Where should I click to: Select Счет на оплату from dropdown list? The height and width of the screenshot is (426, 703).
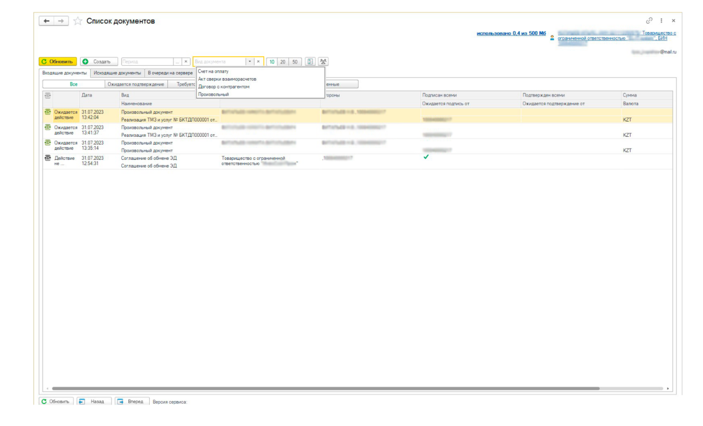tap(213, 71)
